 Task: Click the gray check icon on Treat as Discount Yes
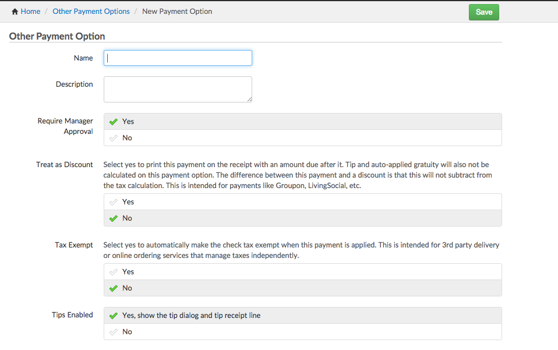114,201
